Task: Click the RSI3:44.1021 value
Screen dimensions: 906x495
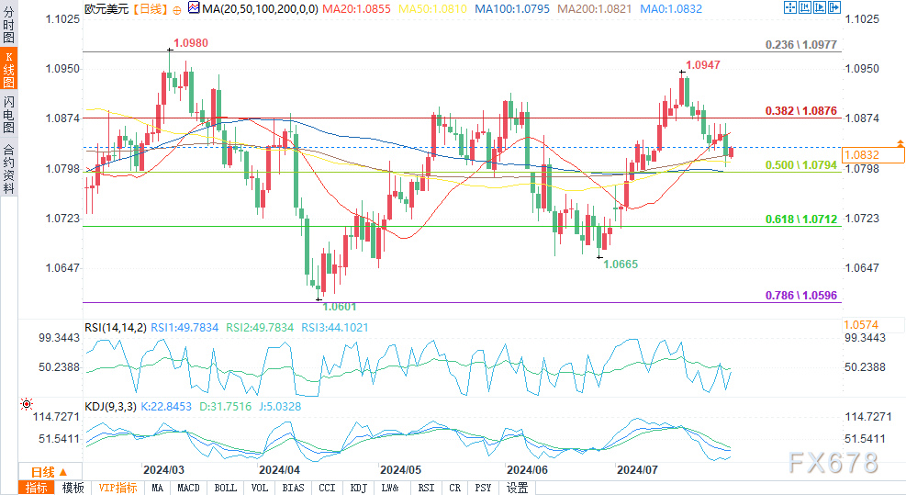Action: (334, 327)
